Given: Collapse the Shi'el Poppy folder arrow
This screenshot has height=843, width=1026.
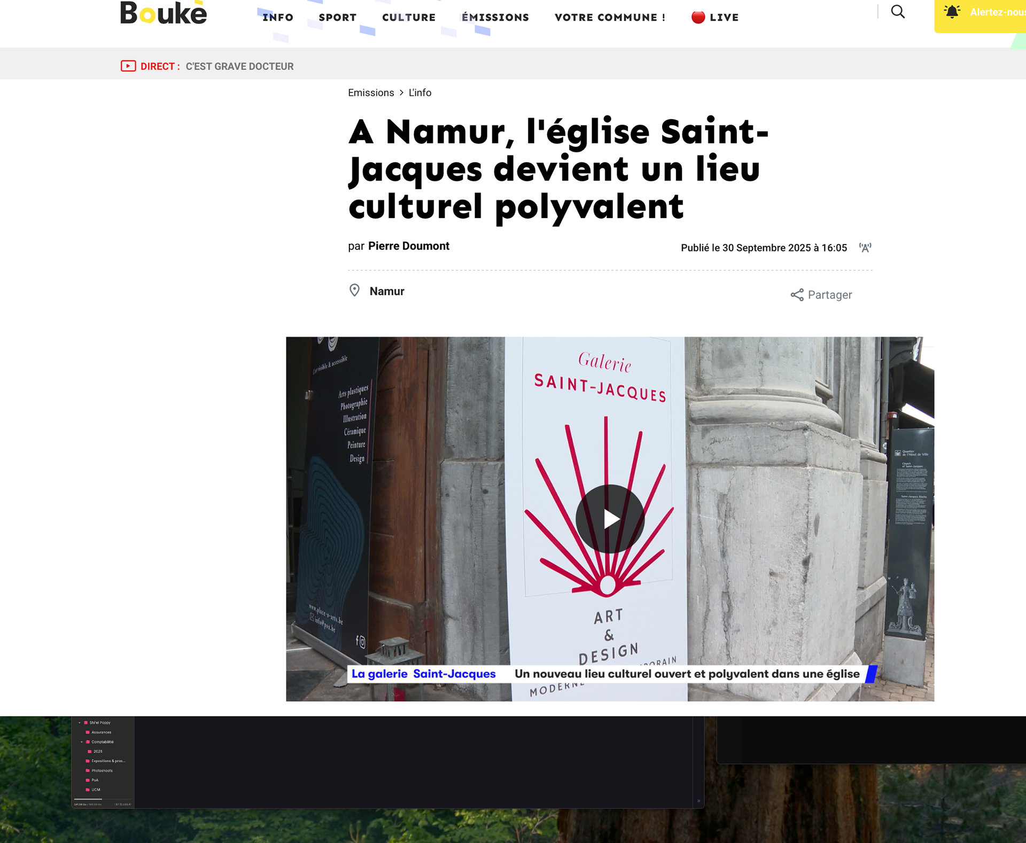Looking at the screenshot, I should (80, 723).
